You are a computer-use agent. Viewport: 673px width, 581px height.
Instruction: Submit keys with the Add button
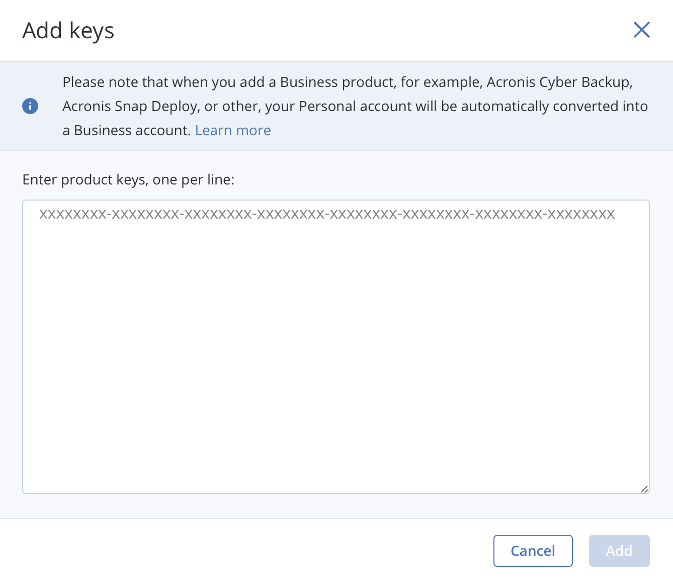[x=619, y=551]
